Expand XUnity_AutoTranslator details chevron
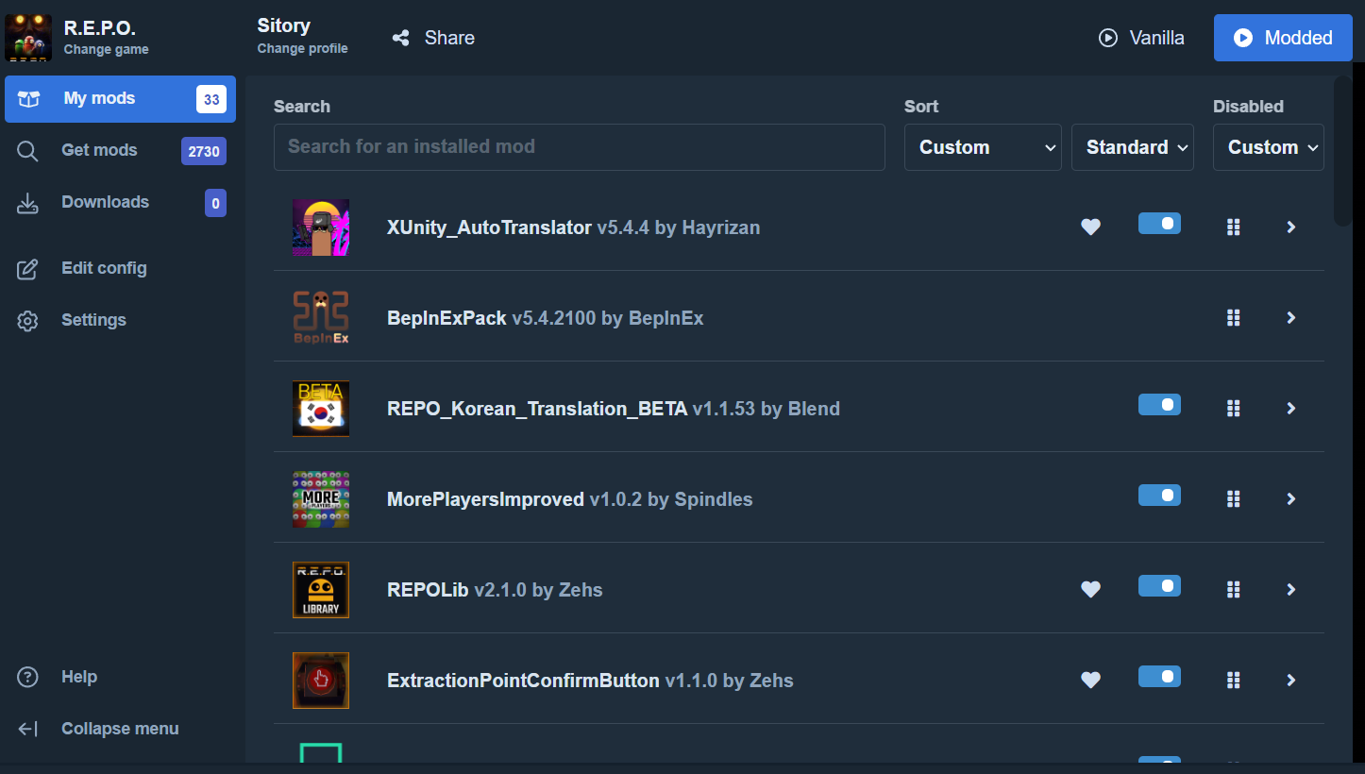Image resolution: width=1365 pixels, height=774 pixels. pos(1291,227)
